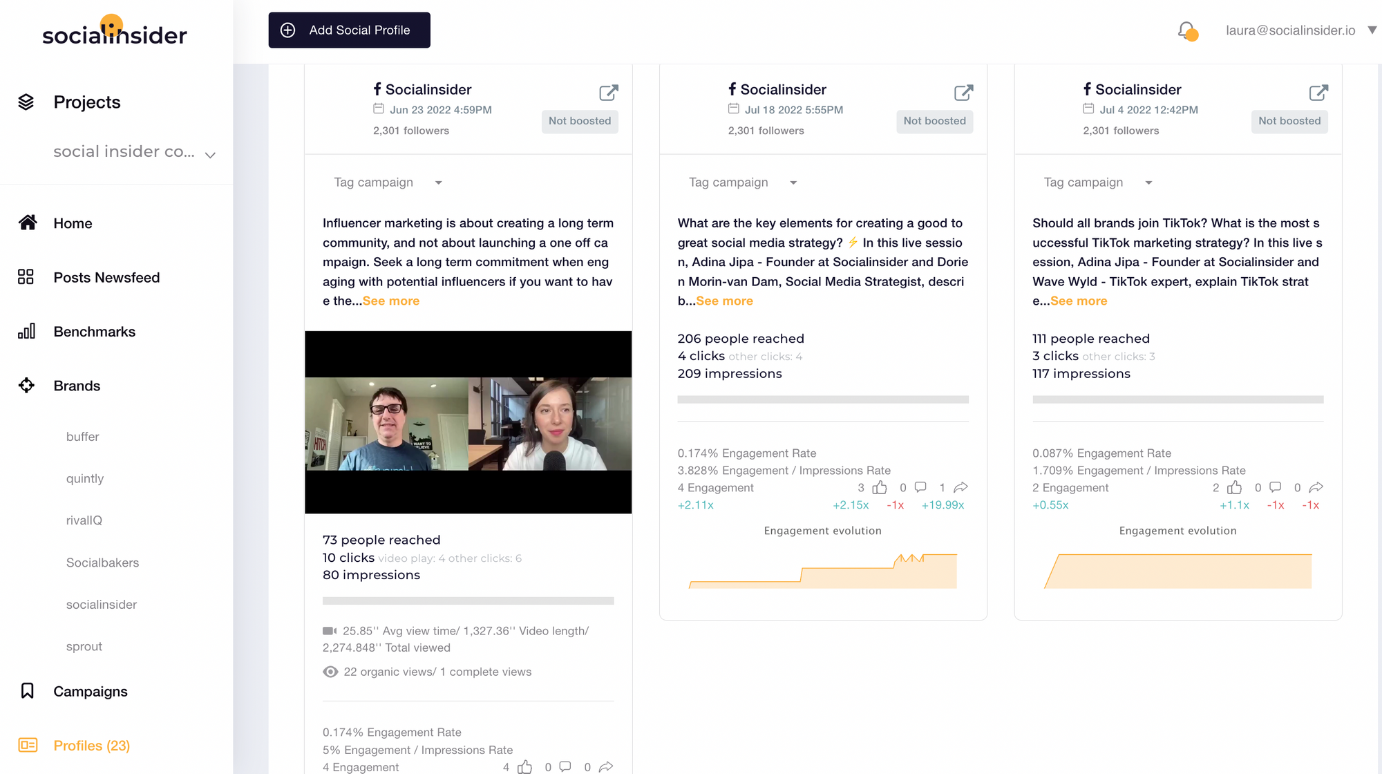
Task: Click the Home house icon
Action: pyautogui.click(x=27, y=223)
